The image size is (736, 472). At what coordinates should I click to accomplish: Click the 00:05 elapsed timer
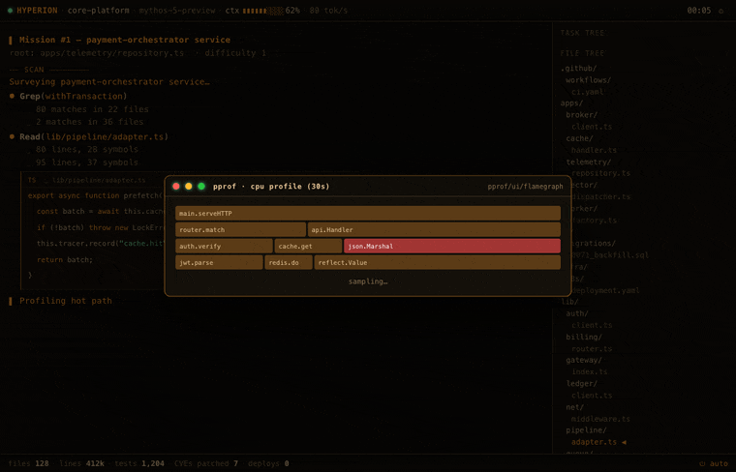point(699,11)
